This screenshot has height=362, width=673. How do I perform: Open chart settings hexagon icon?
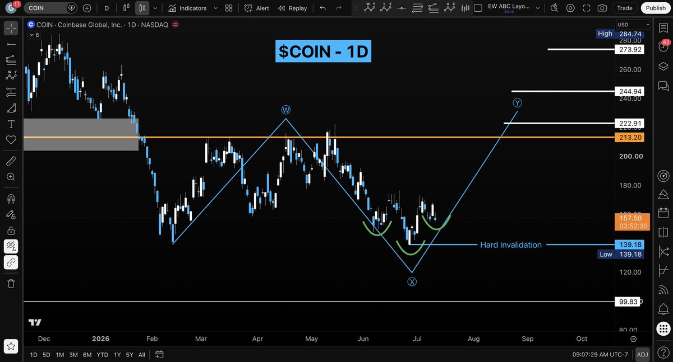click(570, 8)
